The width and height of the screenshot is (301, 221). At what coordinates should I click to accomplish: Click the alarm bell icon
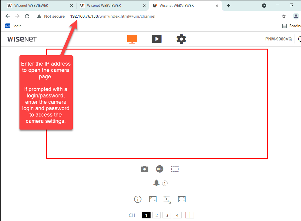pyautogui.click(x=156, y=183)
